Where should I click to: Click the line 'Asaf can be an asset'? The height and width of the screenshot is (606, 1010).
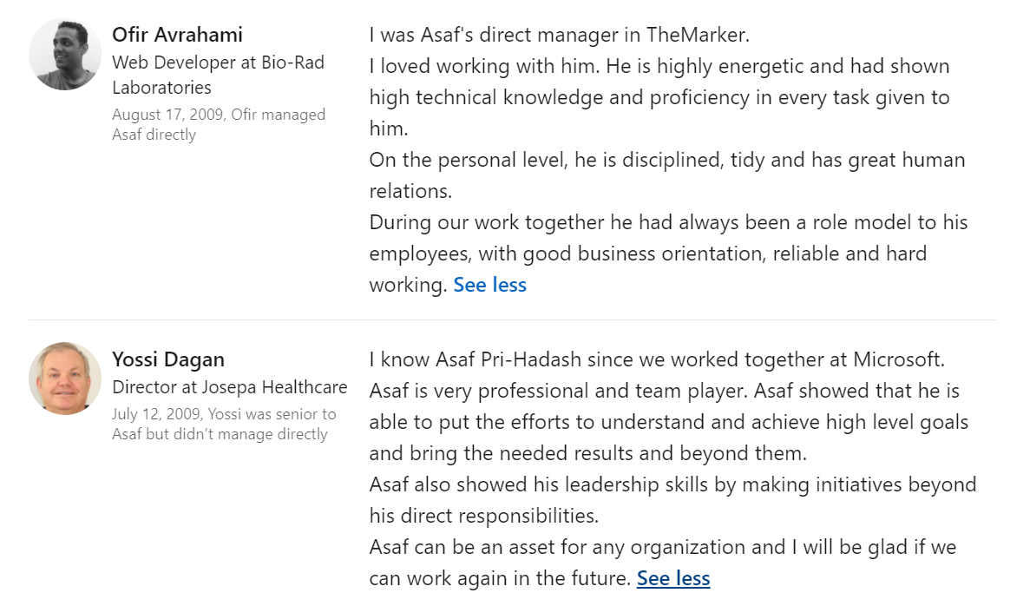[663, 563]
